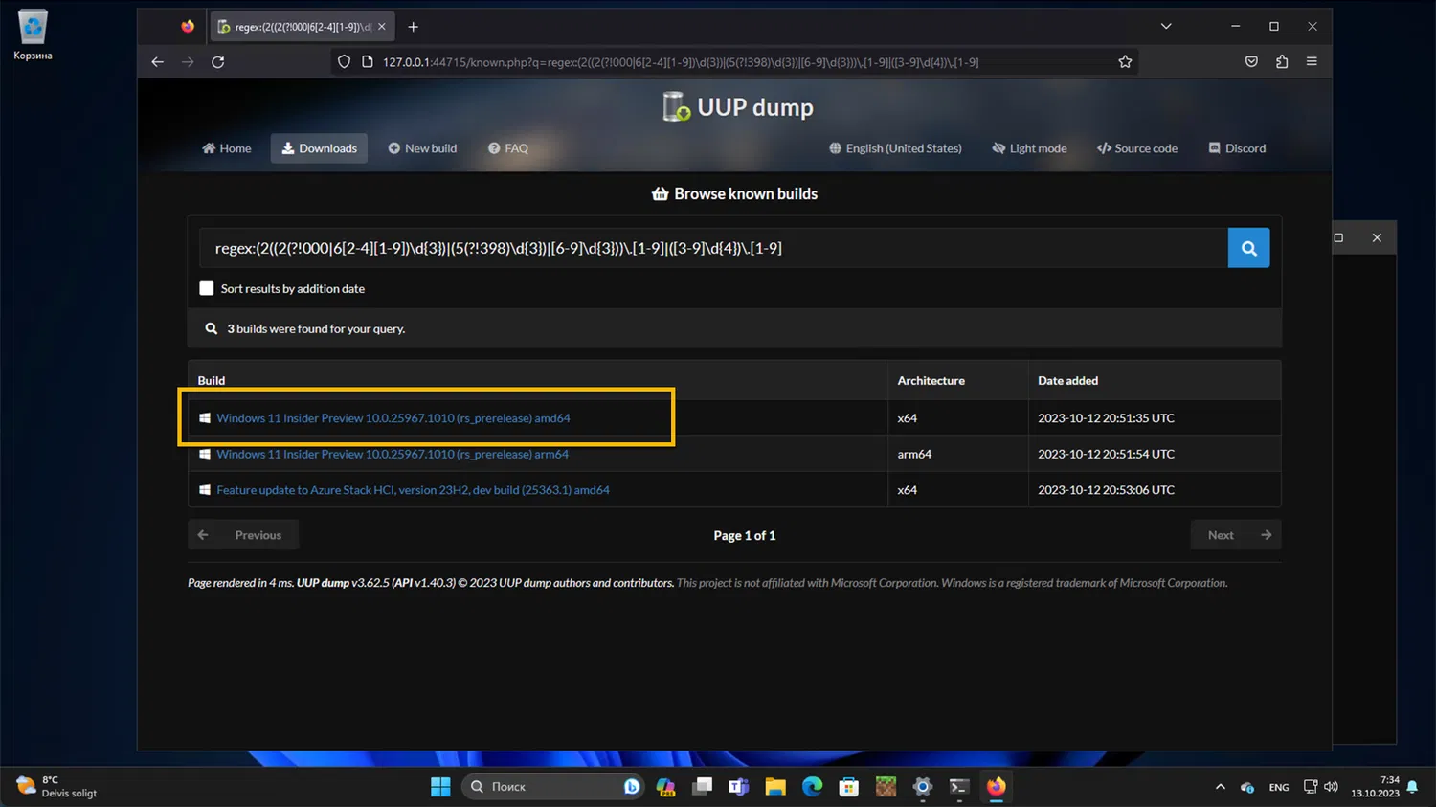Launch Minecraft from the taskbar

(886, 787)
